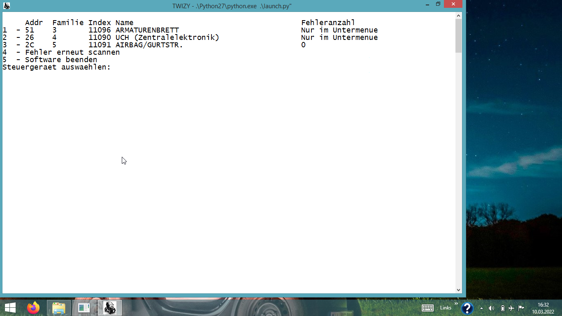The width and height of the screenshot is (562, 316).
Task: Open the volume speaker icon
Action: [x=491, y=308]
